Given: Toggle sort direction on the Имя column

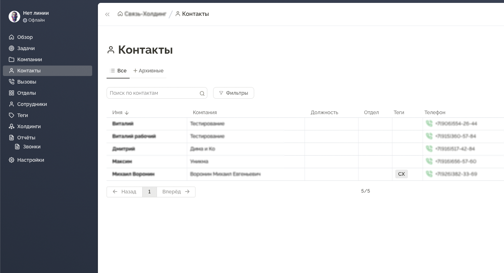Looking at the screenshot, I should click(127, 112).
